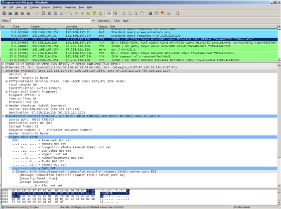Open the interface list toolbar icon

pos(5,13)
